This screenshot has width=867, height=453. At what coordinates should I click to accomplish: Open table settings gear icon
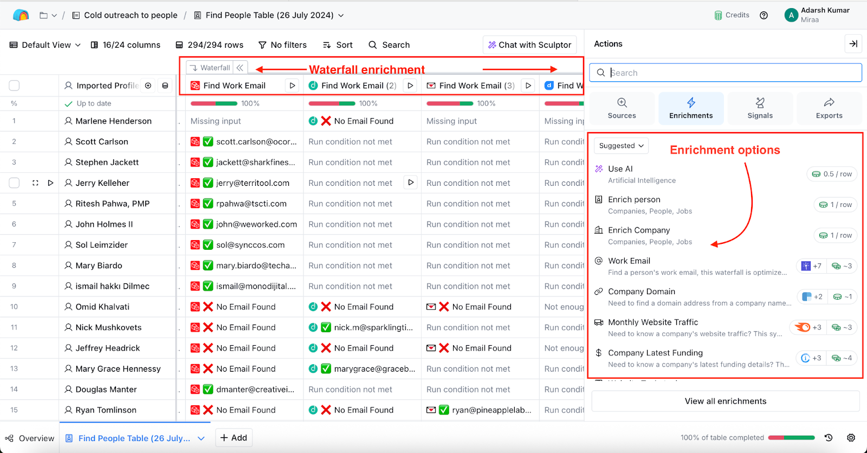coord(851,438)
